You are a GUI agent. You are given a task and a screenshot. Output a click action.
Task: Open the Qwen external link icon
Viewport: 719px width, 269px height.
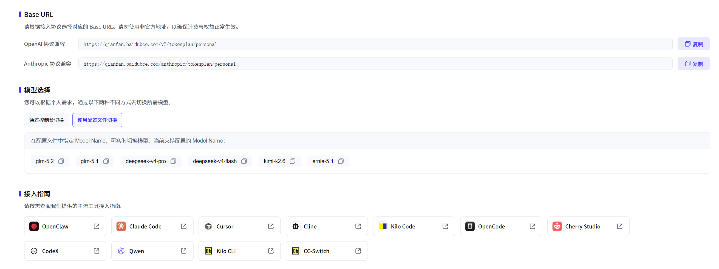(x=184, y=251)
